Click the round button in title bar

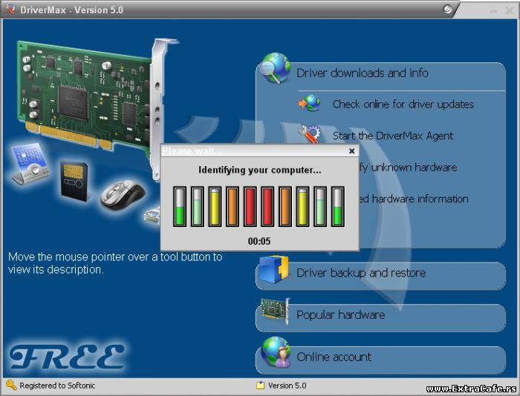coord(447,9)
